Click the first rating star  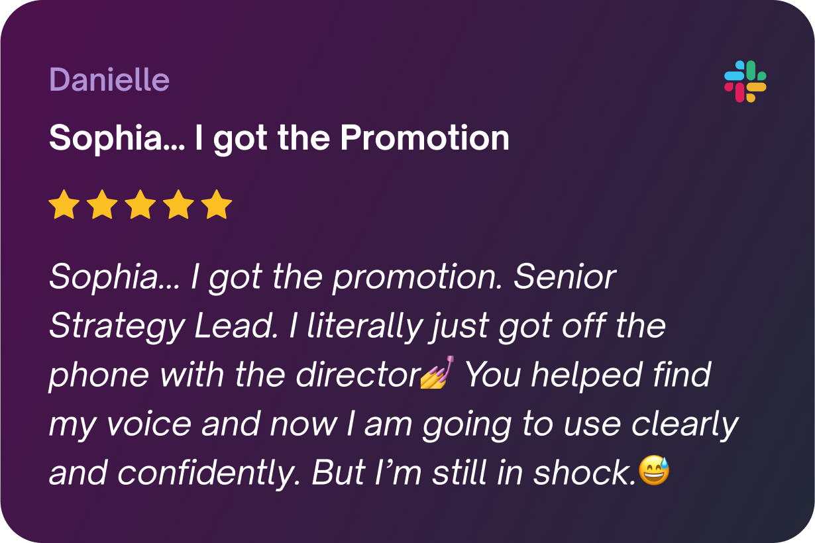(x=64, y=205)
